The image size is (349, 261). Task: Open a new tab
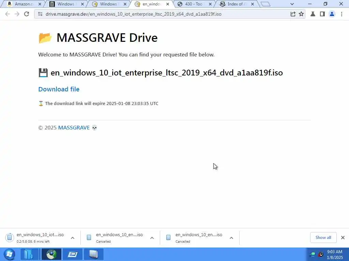coord(265,4)
